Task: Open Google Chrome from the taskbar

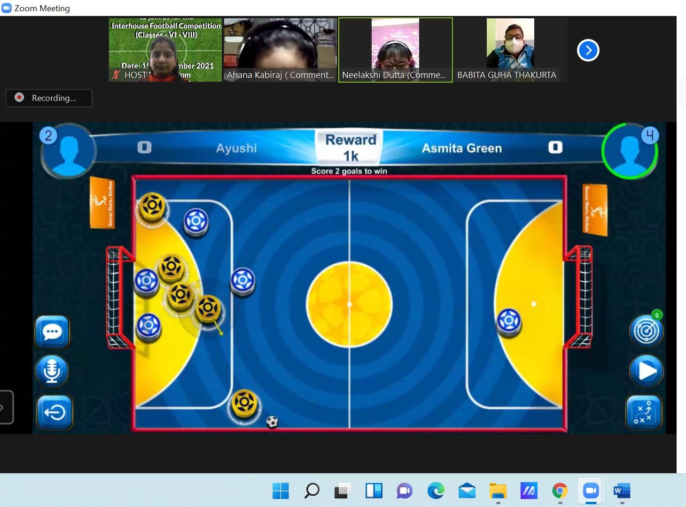Action: [x=560, y=491]
